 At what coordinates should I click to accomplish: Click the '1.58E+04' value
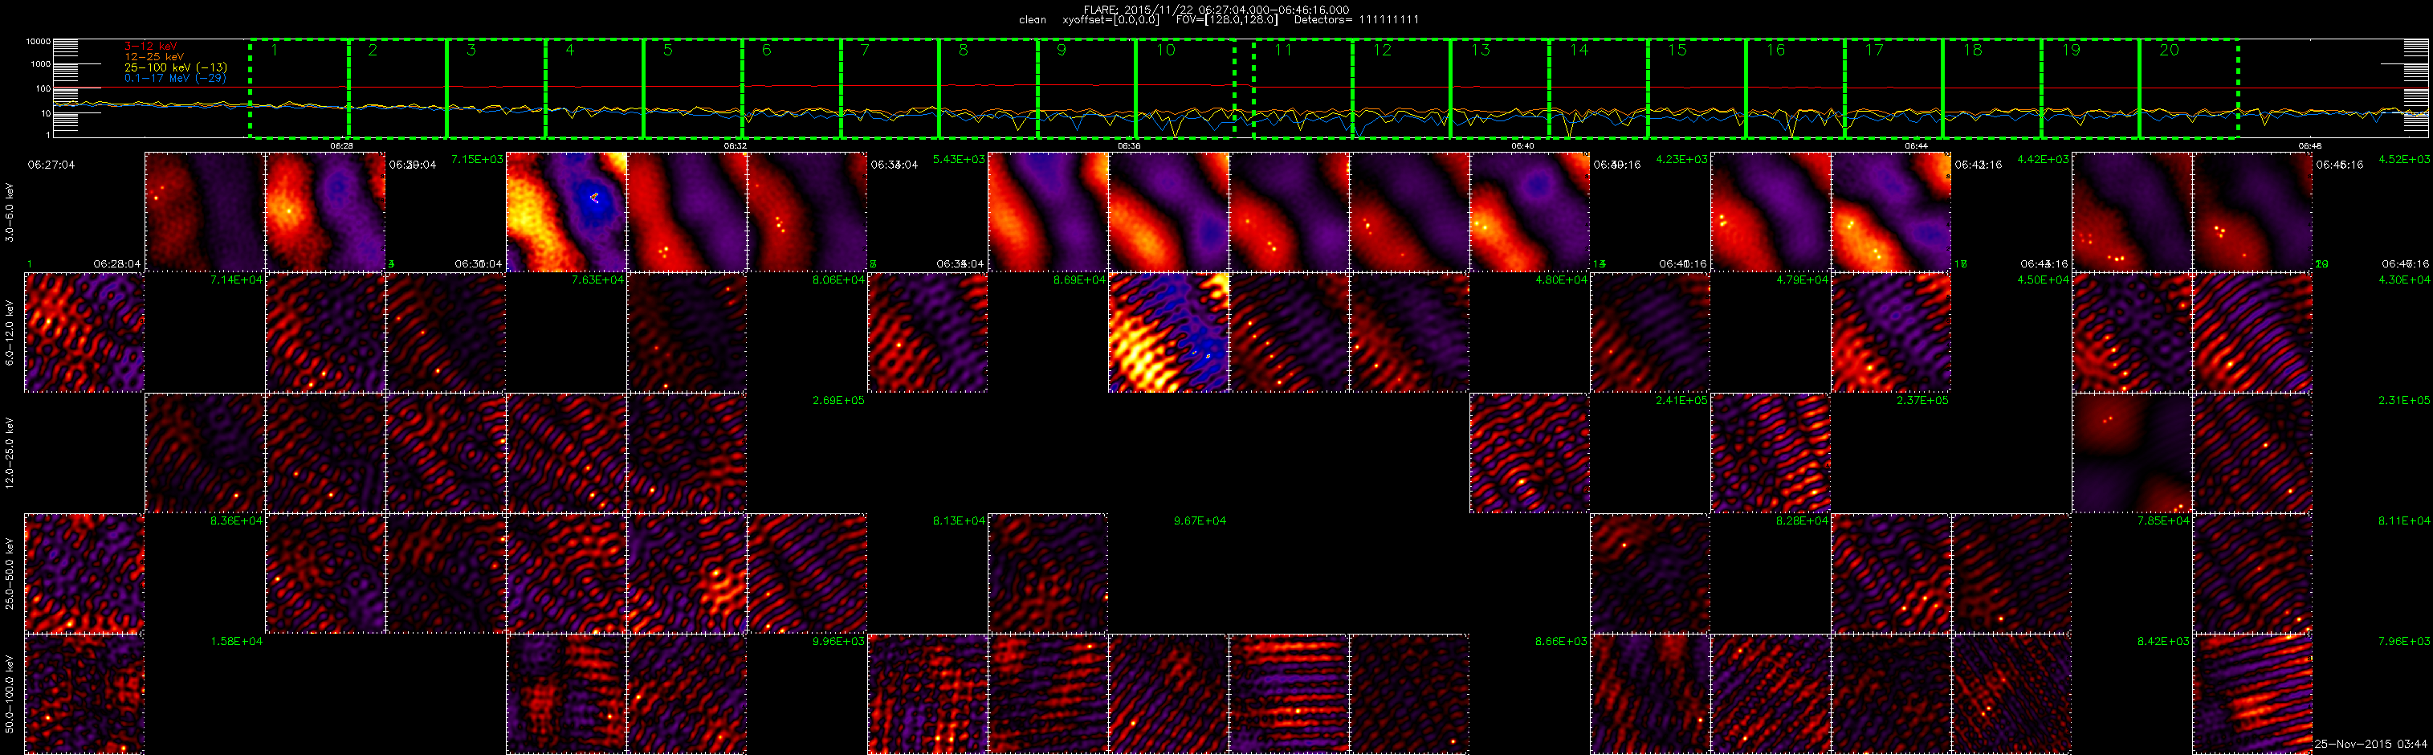point(236,643)
